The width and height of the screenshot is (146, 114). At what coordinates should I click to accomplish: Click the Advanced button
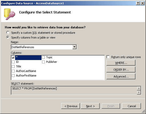(x=121, y=77)
